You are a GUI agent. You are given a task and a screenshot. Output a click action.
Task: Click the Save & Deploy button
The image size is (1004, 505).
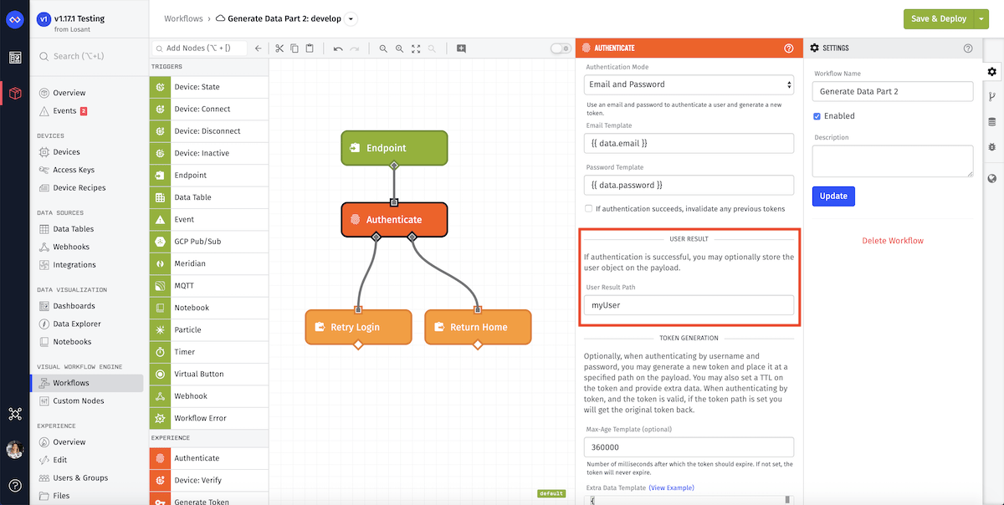[939, 18]
